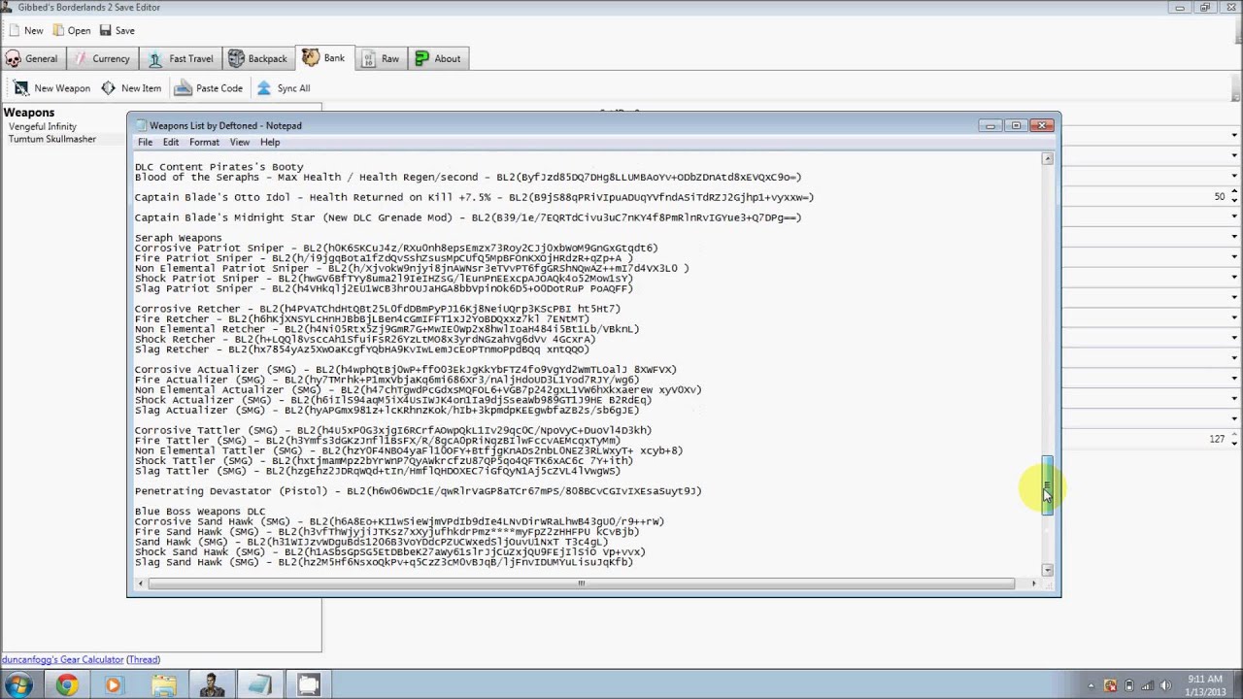Click the 'Seraph Weapons' line in Notepad

point(178,238)
